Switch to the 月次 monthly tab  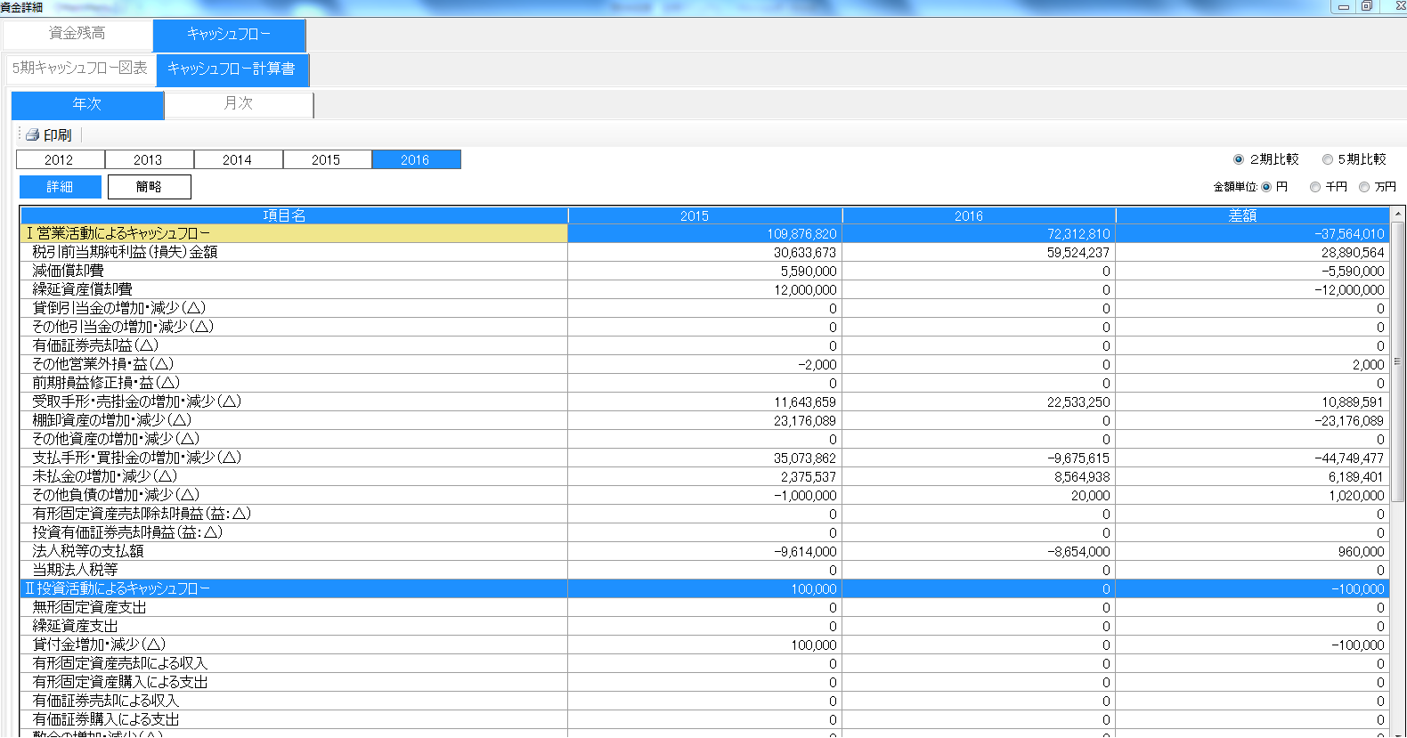click(239, 104)
